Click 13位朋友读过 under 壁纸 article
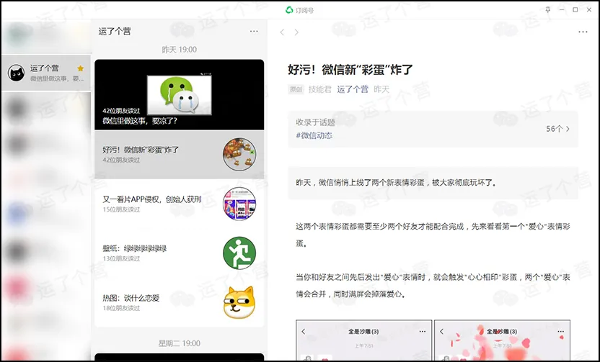This screenshot has height=362, width=600. (121, 258)
